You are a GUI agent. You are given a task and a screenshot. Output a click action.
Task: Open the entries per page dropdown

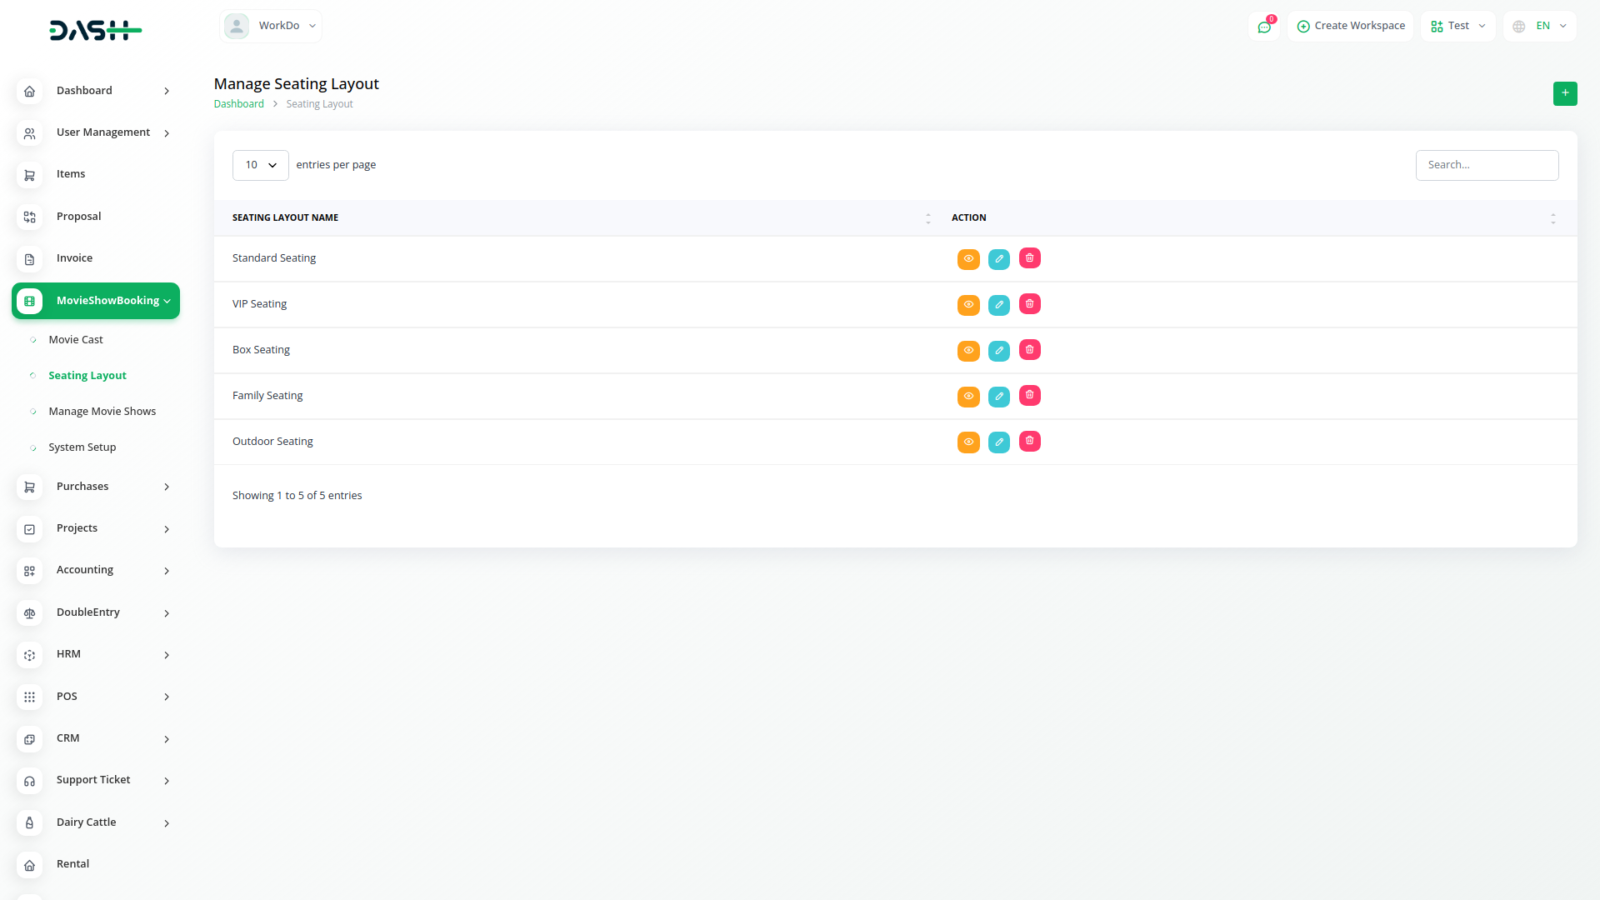click(x=260, y=165)
